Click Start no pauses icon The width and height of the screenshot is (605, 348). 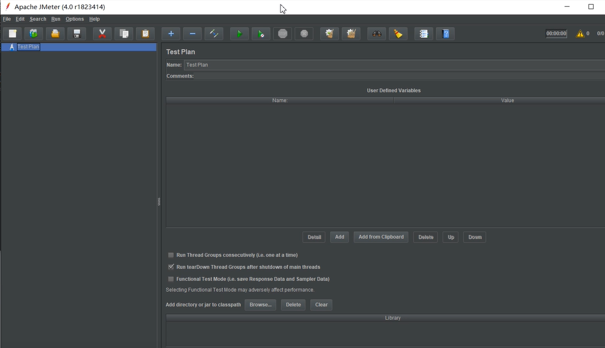tap(261, 34)
